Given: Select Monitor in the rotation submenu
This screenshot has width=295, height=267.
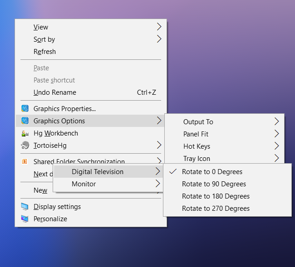Looking at the screenshot, I should [x=84, y=184].
